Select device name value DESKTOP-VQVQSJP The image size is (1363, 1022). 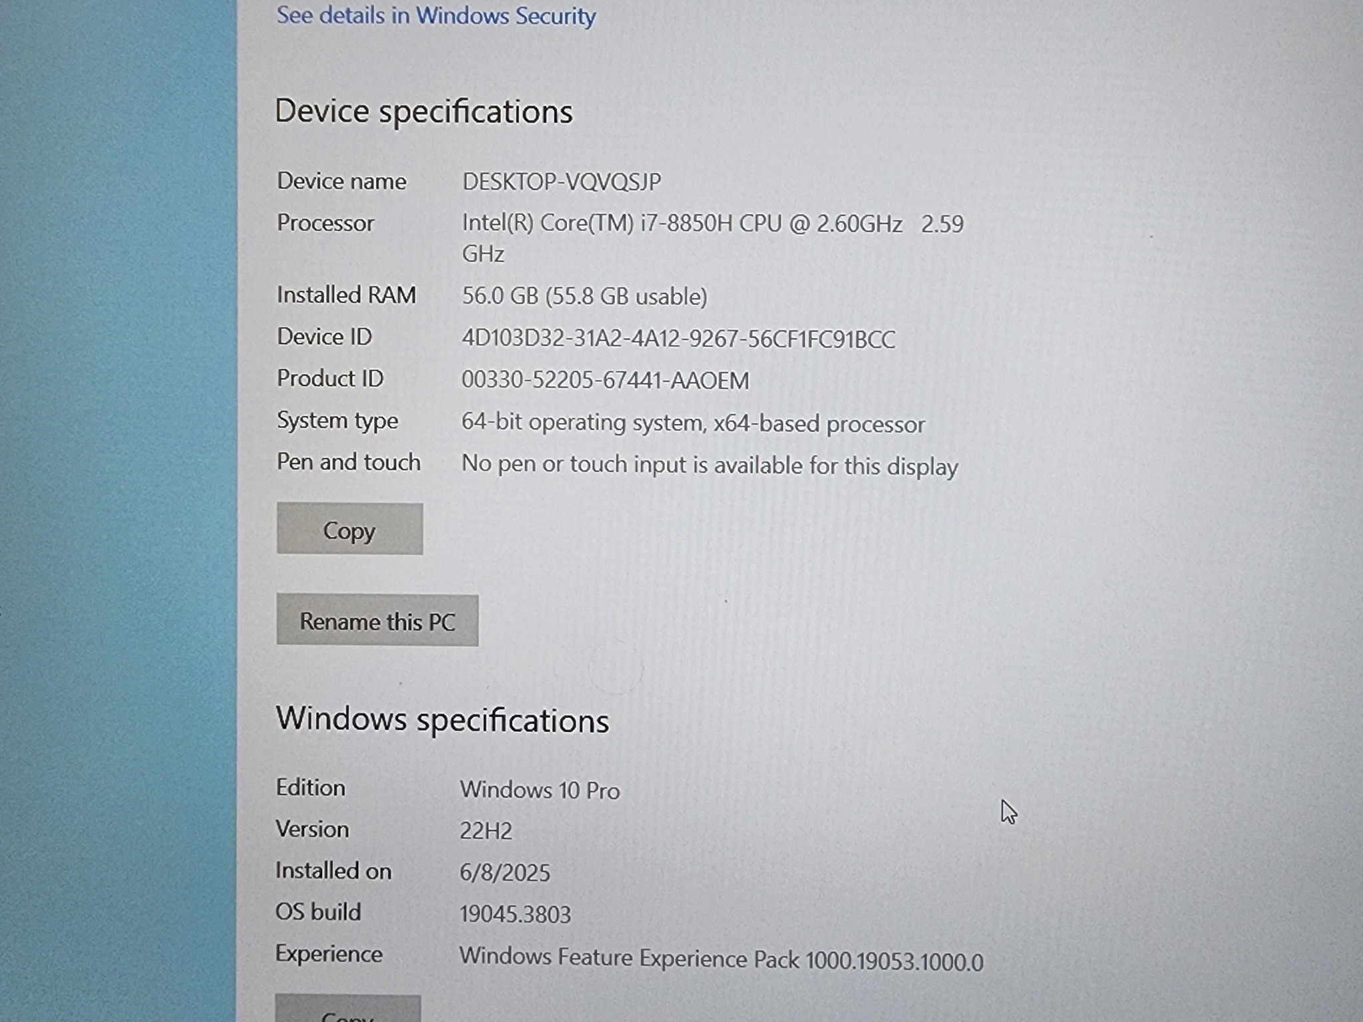(562, 182)
